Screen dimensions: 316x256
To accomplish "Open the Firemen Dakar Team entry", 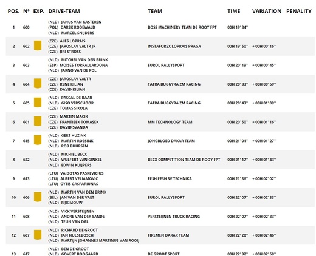I will (168, 235).
